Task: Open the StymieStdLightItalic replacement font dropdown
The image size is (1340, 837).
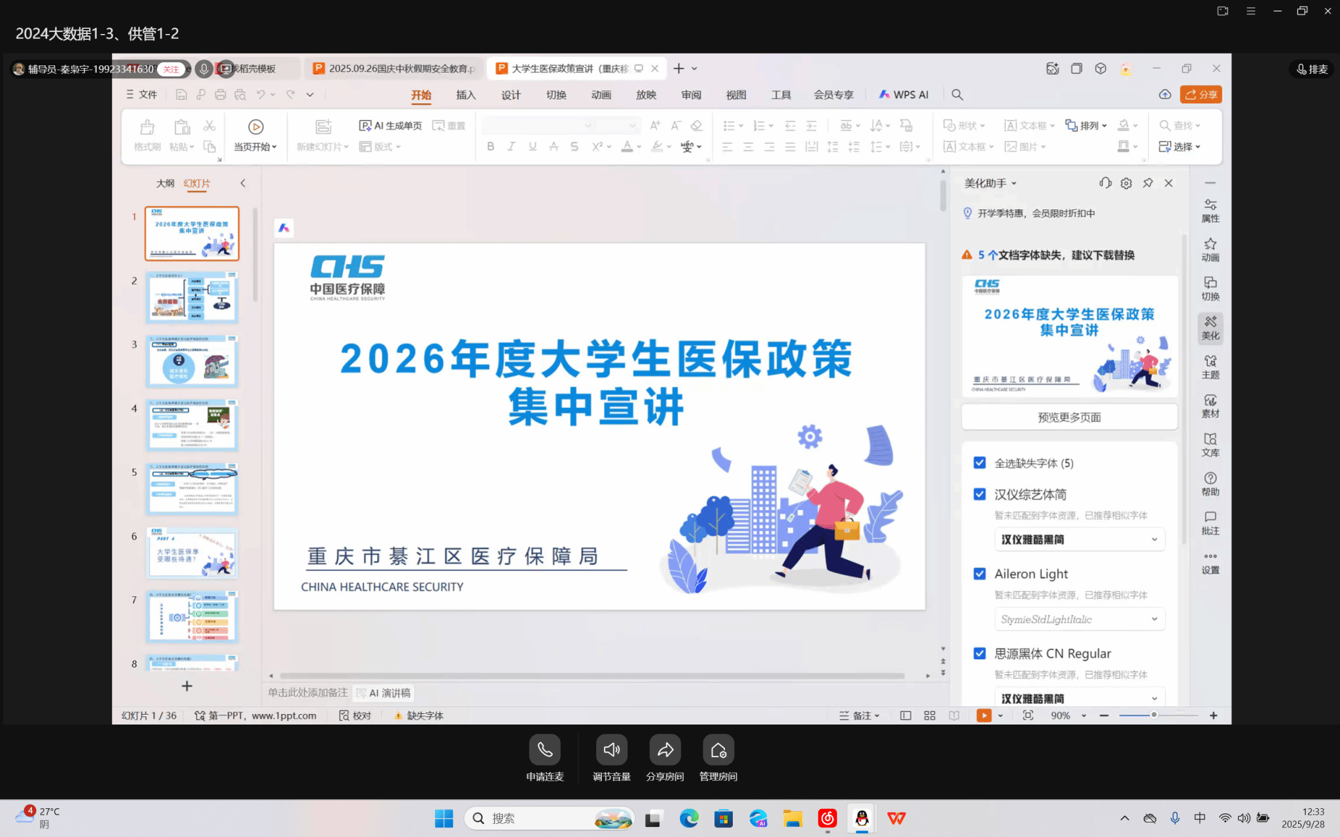Action: (1154, 619)
